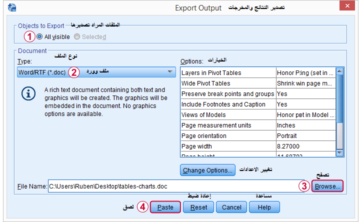Click the Wide Pivot Tables option row
The height and width of the screenshot is (222, 360).
(227, 83)
